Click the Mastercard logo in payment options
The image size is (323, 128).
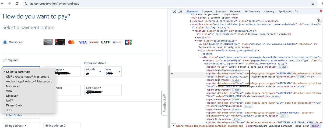coord(71,42)
